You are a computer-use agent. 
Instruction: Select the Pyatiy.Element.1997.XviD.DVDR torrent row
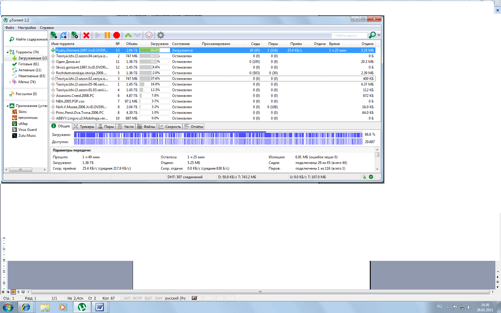(213, 50)
